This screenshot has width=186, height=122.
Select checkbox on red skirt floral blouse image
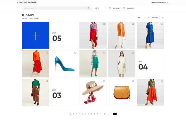[104, 24]
